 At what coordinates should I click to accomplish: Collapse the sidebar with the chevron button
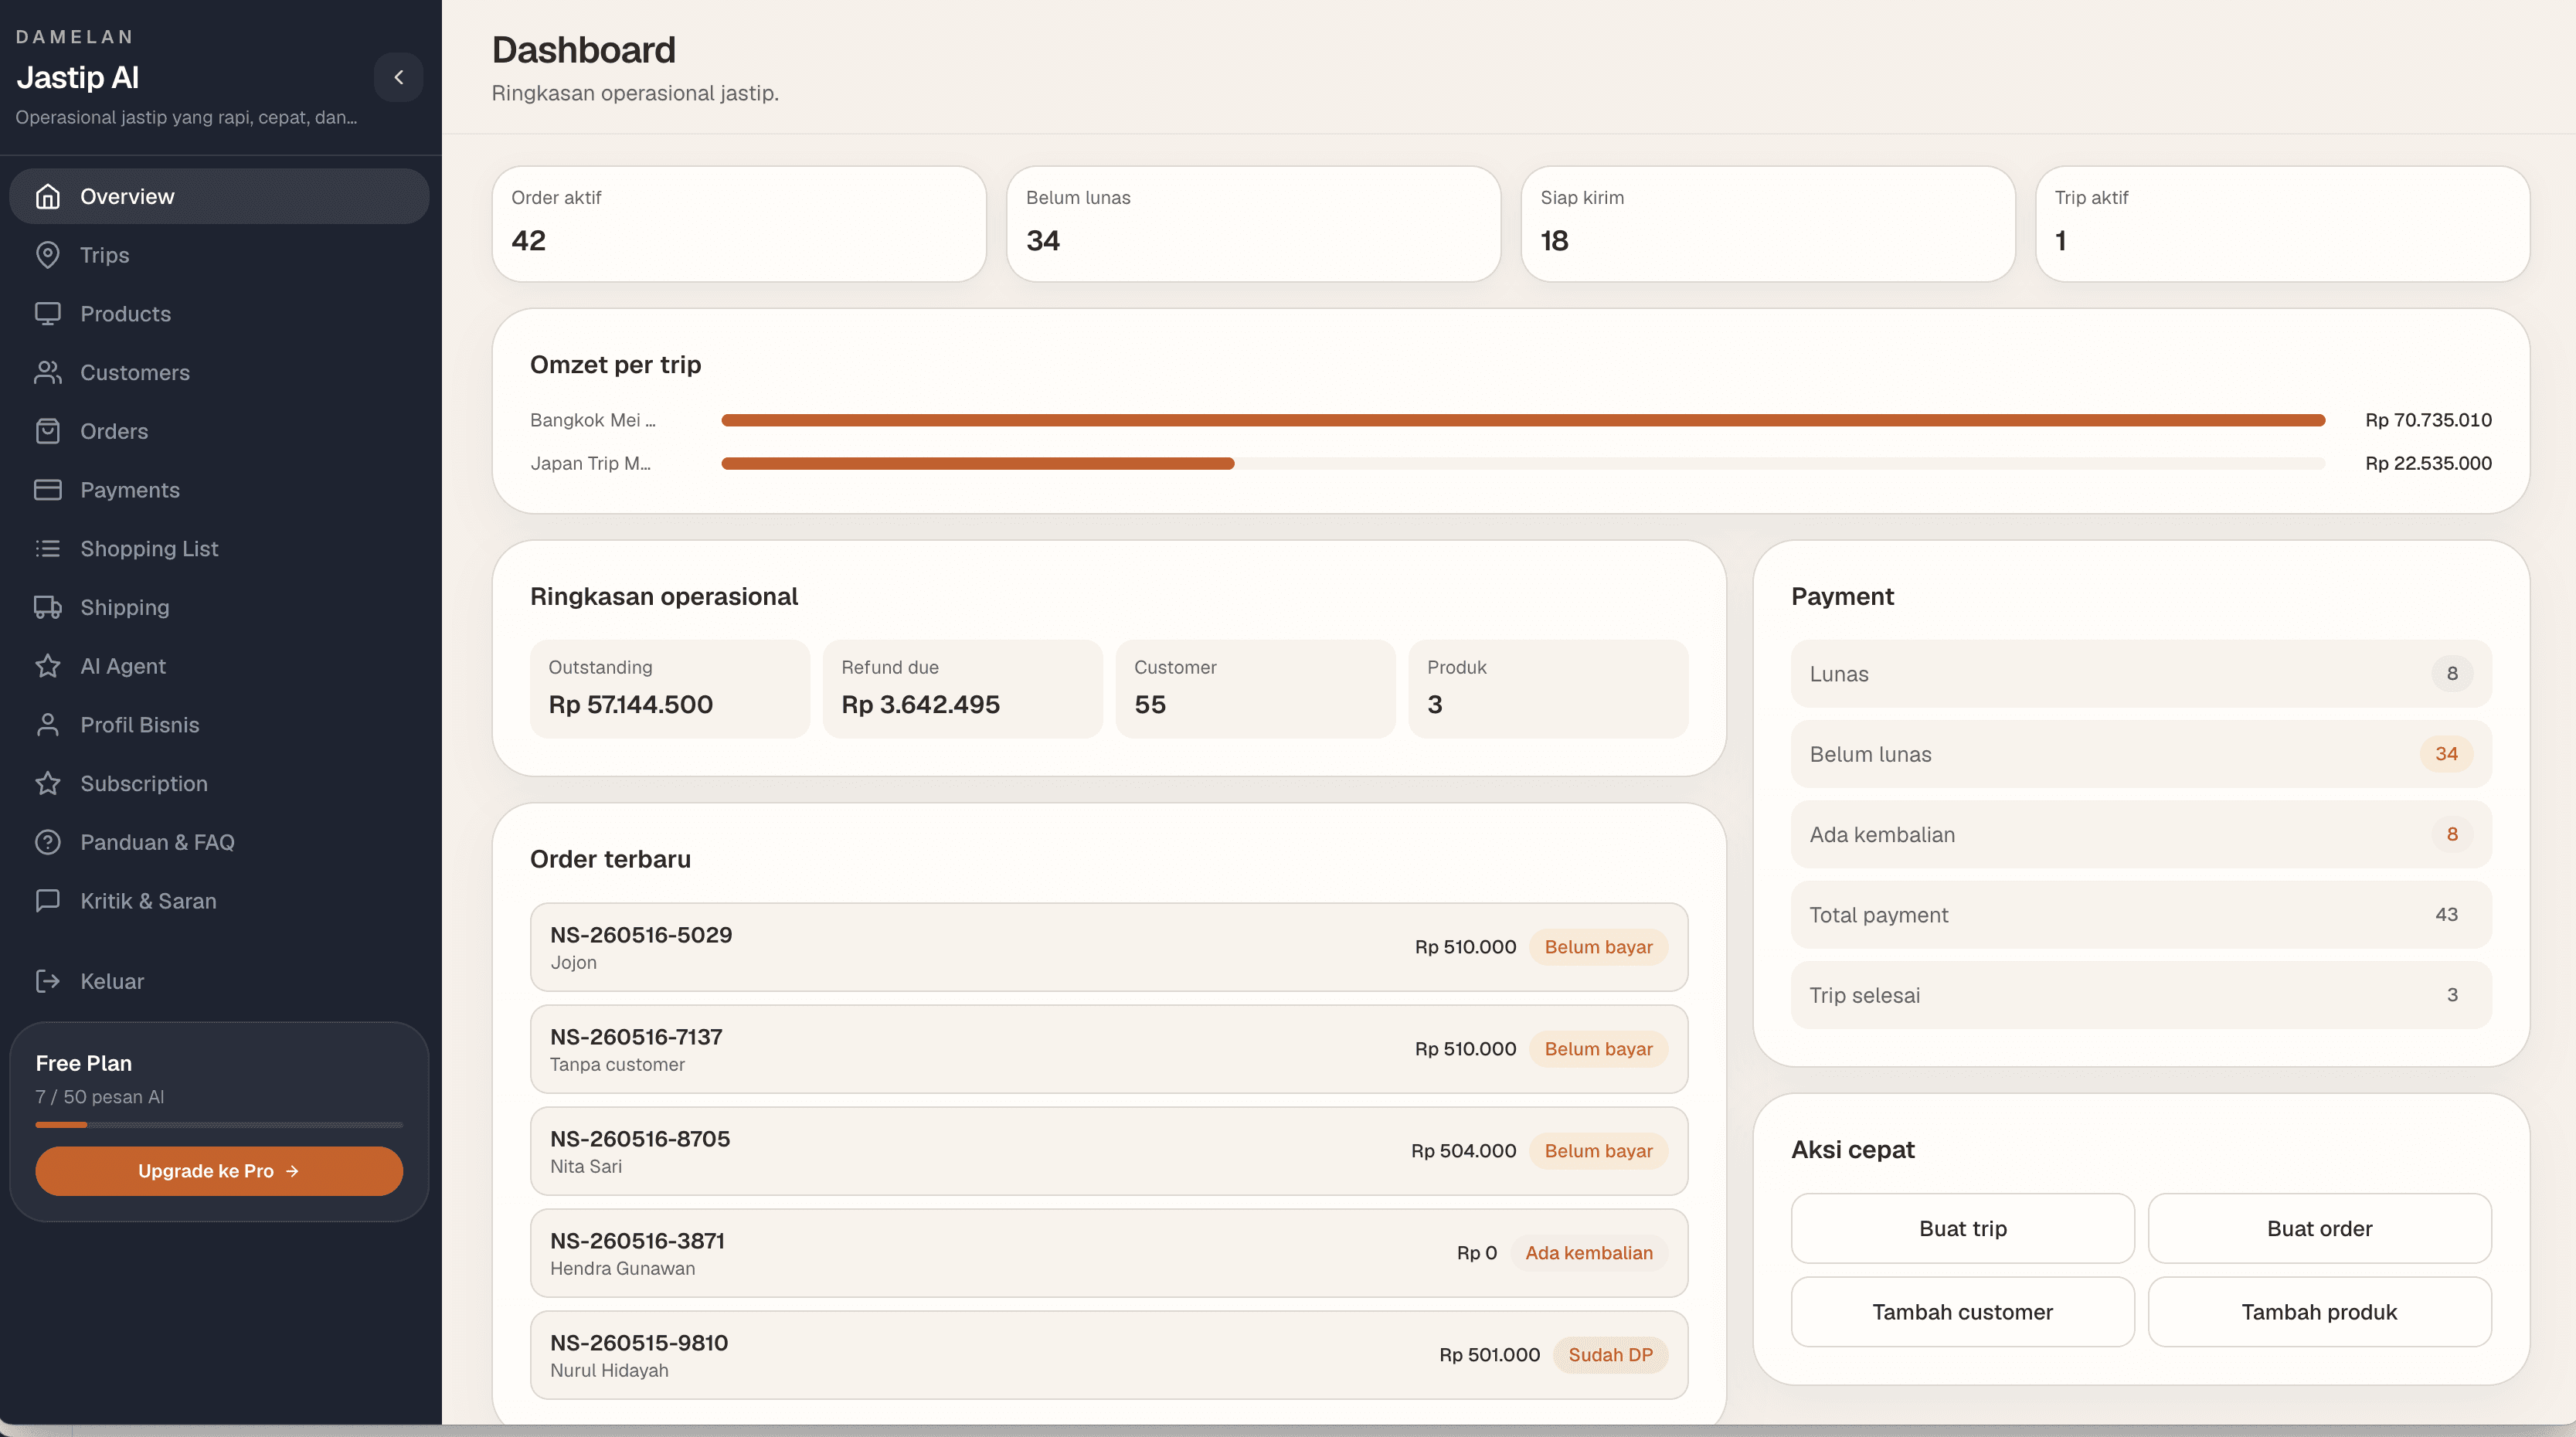pos(398,77)
